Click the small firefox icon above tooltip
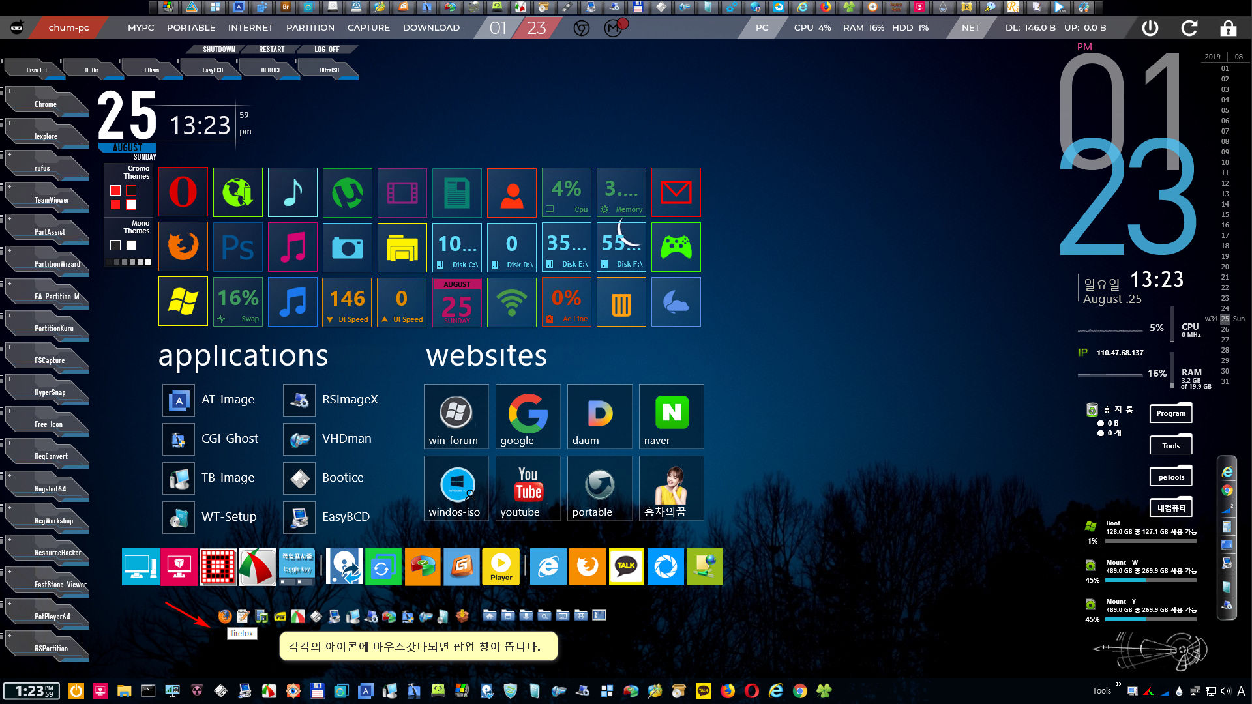 pos(225,616)
